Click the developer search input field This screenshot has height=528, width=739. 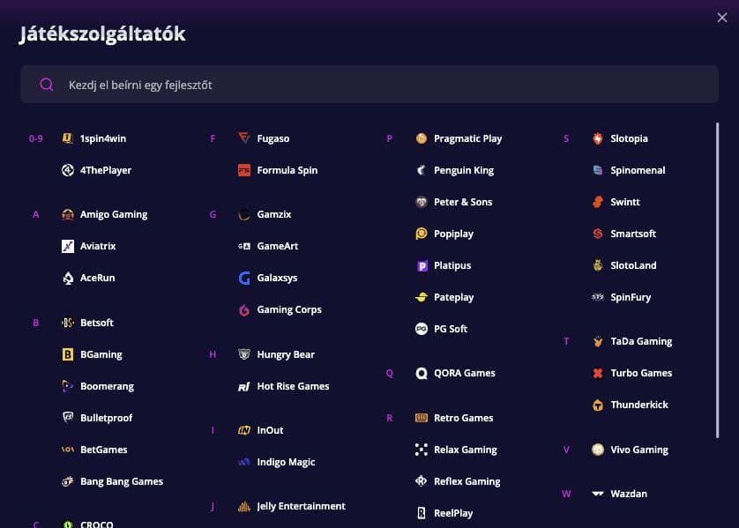point(370,85)
